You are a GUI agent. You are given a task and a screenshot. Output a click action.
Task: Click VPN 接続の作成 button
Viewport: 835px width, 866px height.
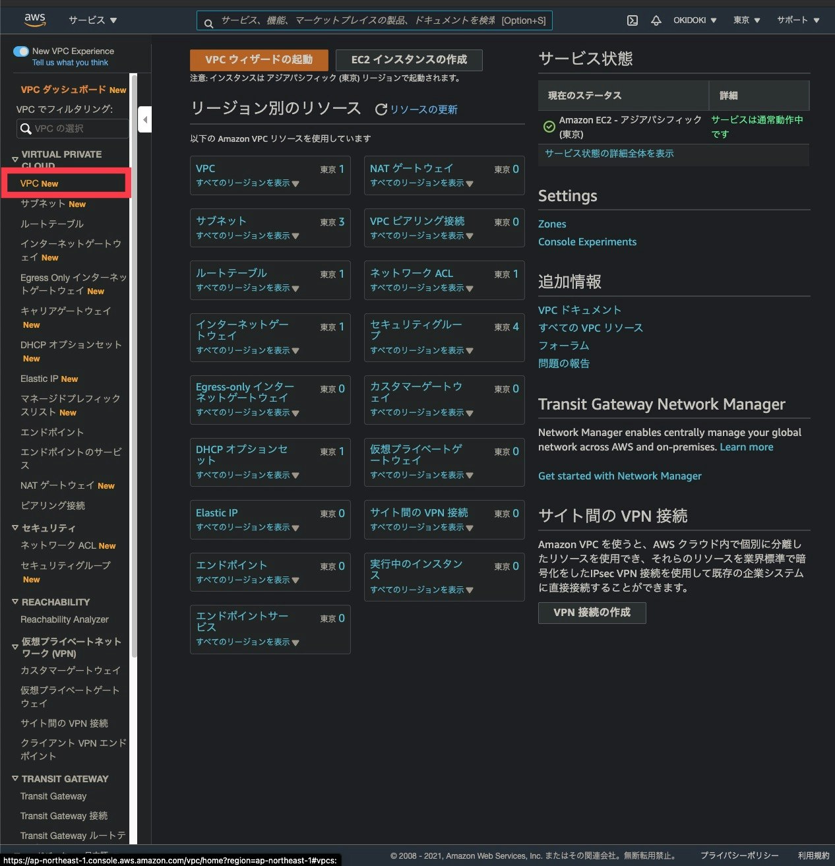pos(592,612)
